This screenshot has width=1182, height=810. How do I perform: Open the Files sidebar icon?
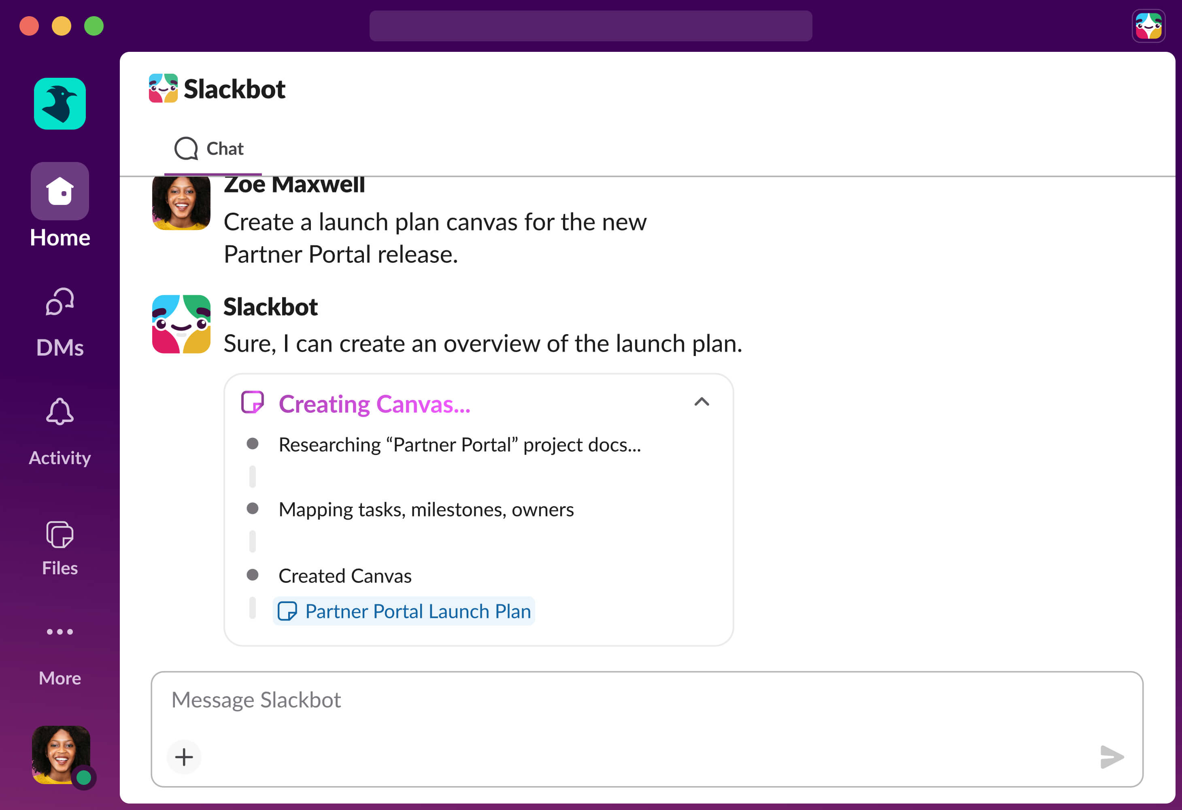coord(60,534)
